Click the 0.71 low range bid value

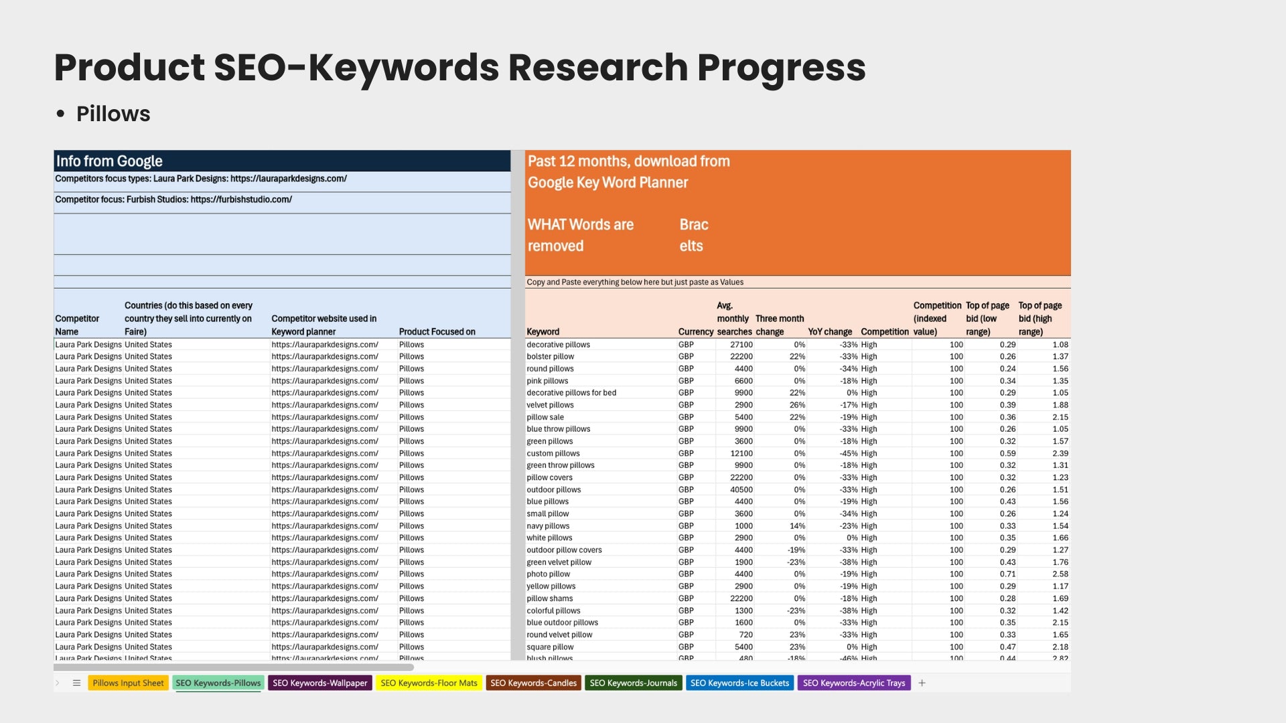(1007, 574)
